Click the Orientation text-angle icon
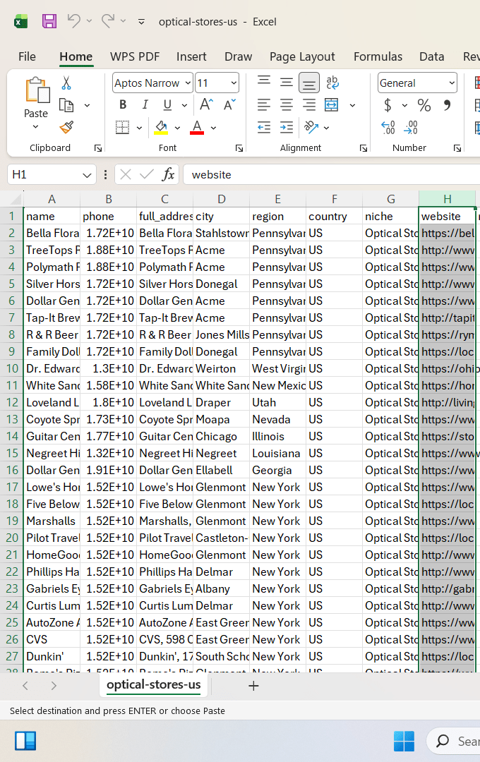Image resolution: width=480 pixels, height=762 pixels. [311, 127]
